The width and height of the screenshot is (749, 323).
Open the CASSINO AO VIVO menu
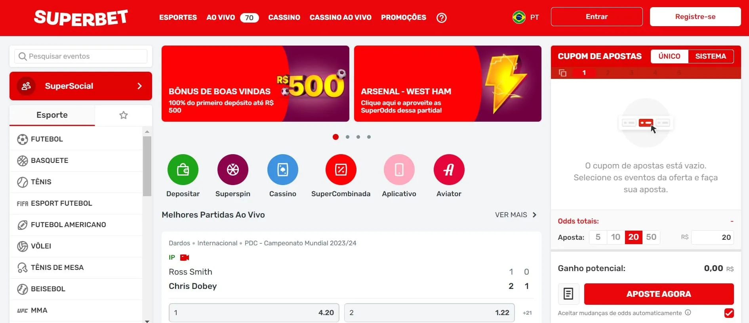click(x=341, y=17)
